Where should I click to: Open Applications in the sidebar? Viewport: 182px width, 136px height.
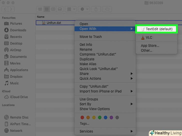(16, 70)
